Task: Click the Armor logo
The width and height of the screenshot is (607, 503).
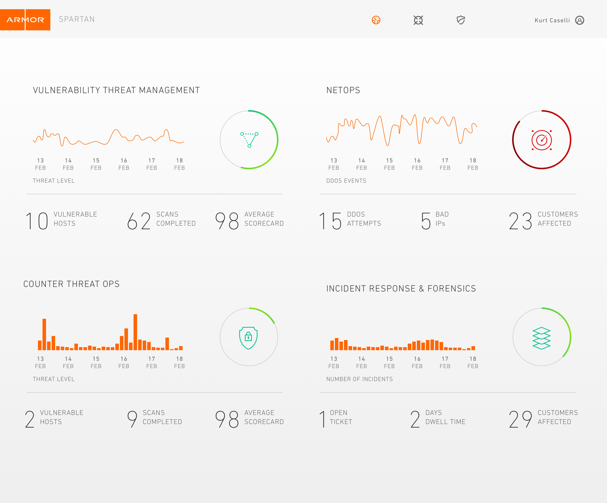Action: pos(25,20)
